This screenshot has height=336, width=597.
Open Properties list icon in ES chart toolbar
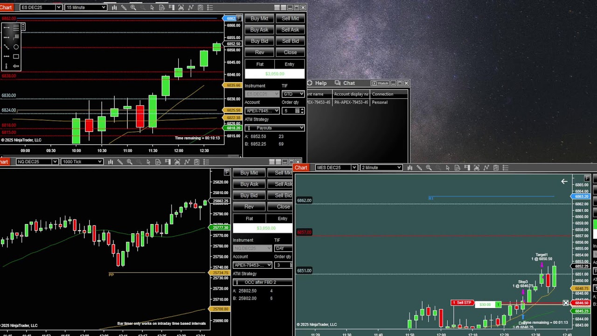(x=210, y=7)
